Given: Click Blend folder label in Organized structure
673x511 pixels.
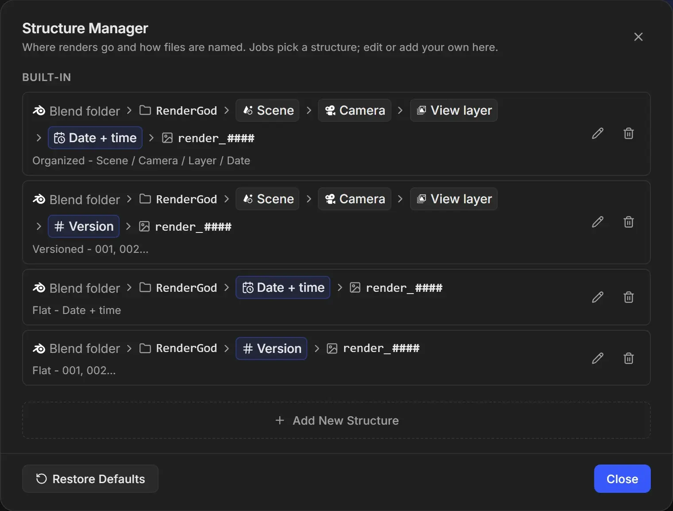Looking at the screenshot, I should 85,111.
